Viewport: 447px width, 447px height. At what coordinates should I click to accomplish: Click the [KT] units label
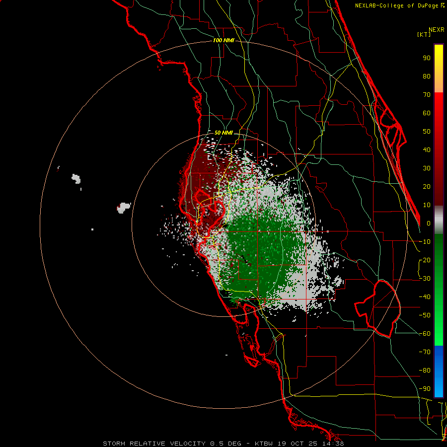click(424, 35)
